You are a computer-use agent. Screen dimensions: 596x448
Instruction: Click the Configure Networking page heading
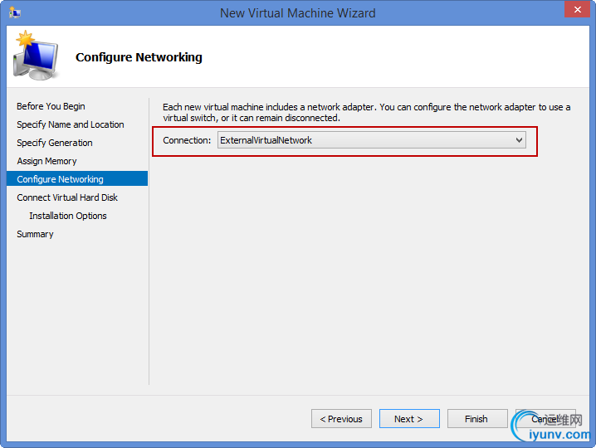tap(139, 57)
